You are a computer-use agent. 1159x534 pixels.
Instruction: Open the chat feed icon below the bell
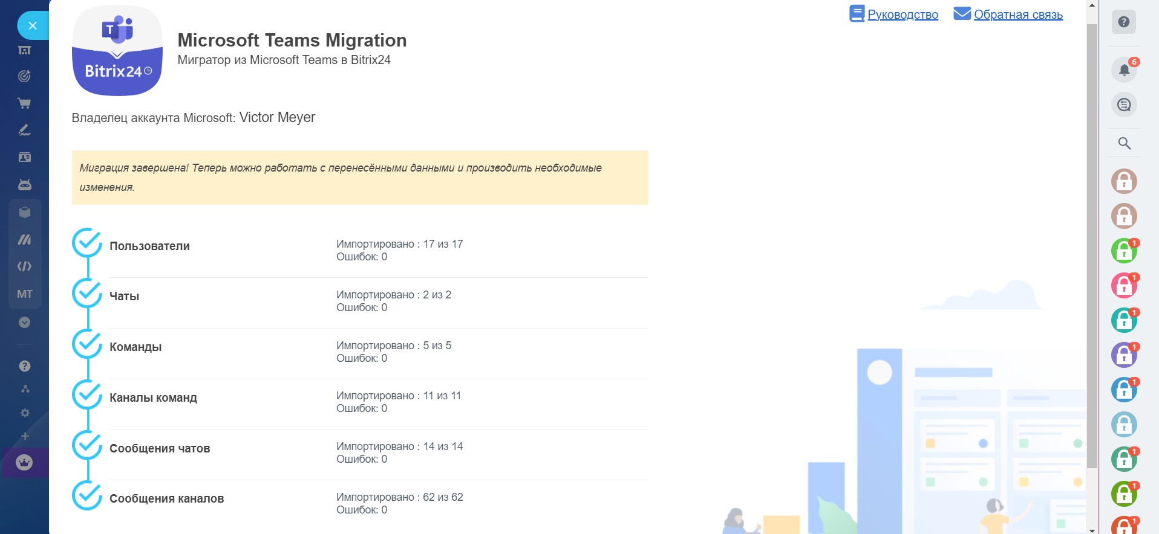pos(1124,105)
